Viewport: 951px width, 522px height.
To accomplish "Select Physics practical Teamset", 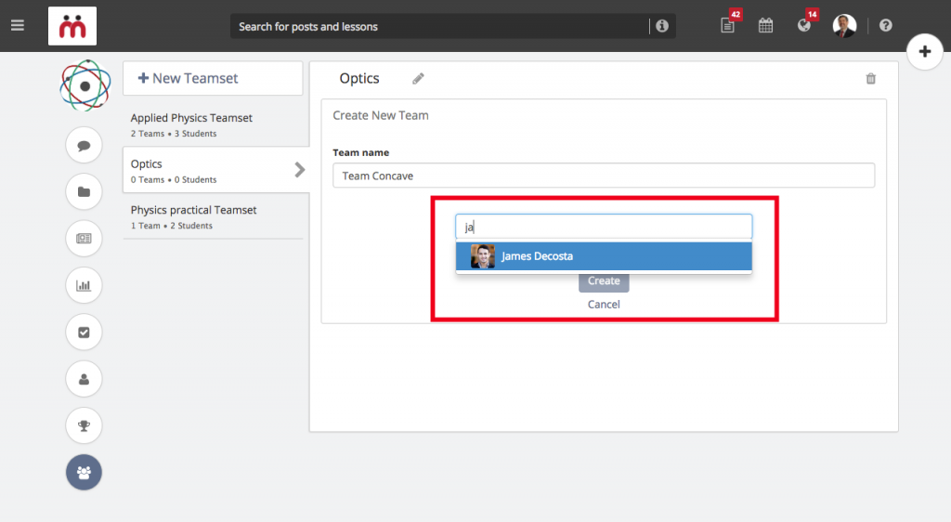I will [213, 216].
